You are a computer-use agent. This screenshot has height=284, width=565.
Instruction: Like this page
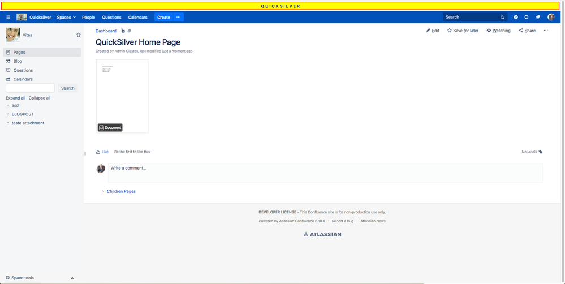pyautogui.click(x=102, y=152)
